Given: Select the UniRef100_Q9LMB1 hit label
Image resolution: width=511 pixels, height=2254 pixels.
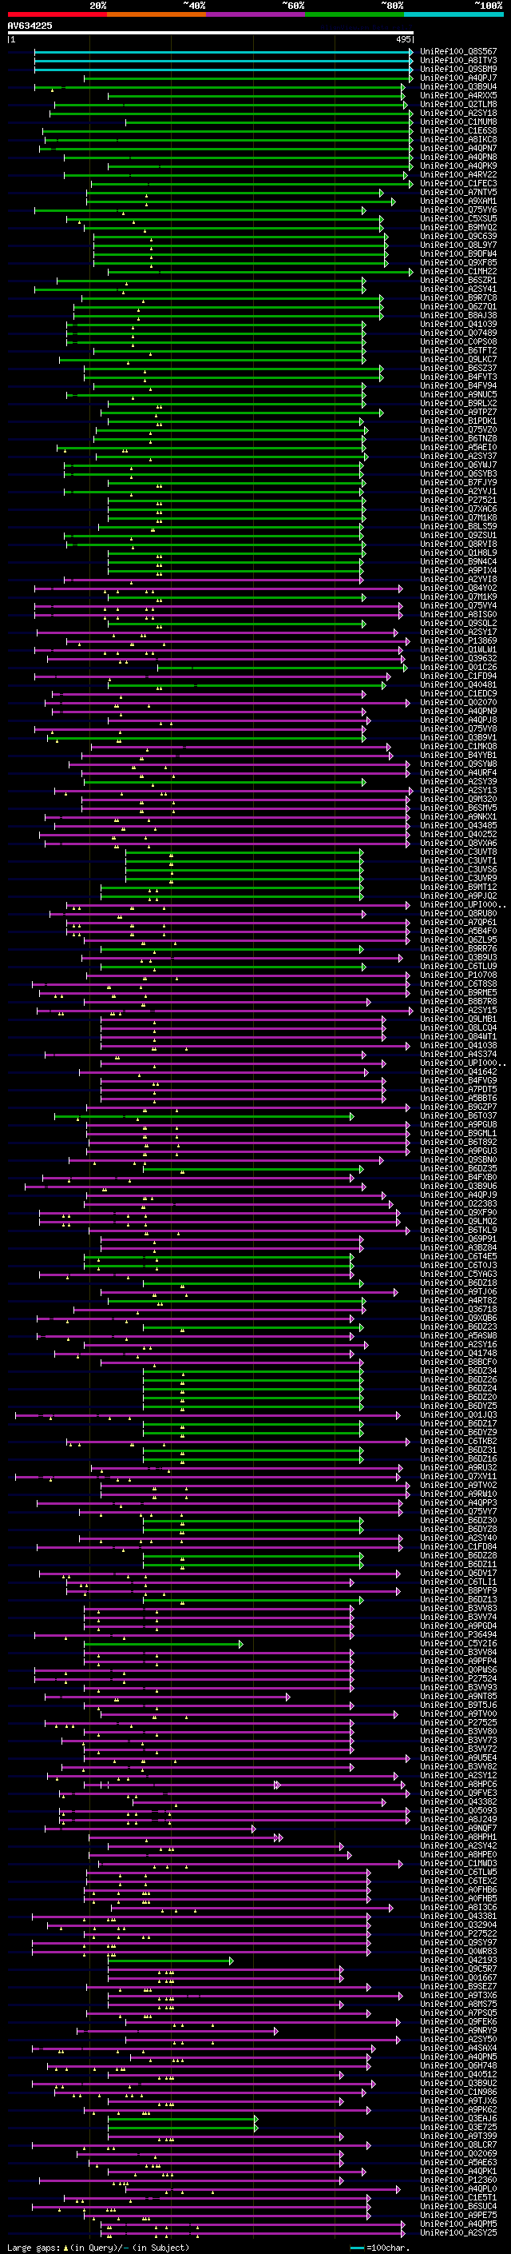Looking at the screenshot, I should tap(458, 1019).
